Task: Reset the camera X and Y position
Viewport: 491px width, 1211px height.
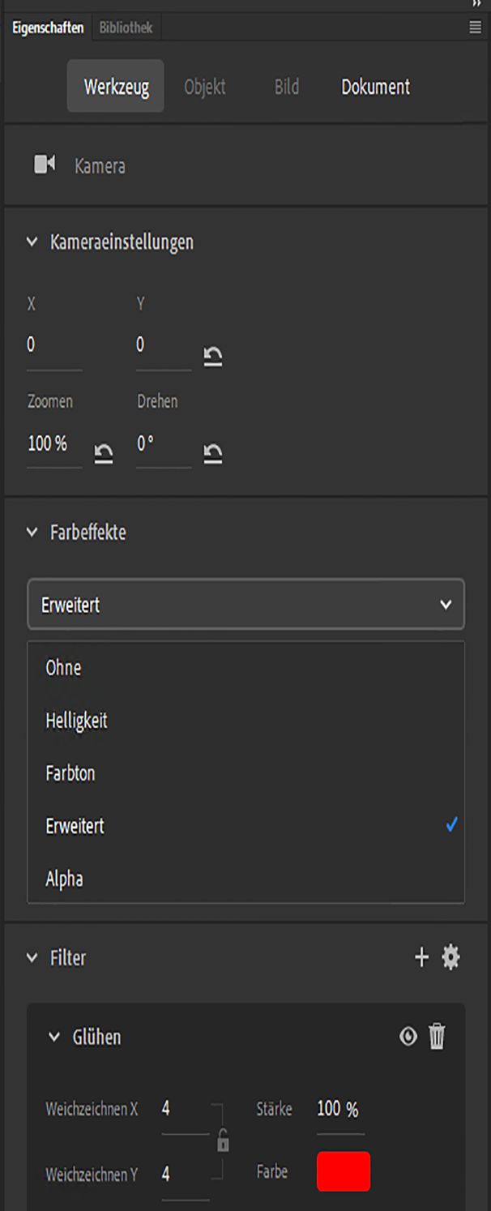Action: click(x=211, y=353)
